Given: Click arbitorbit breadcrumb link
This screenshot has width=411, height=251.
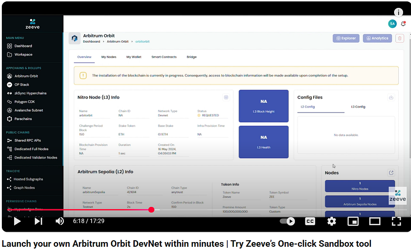Looking at the screenshot, I should 142,42.
